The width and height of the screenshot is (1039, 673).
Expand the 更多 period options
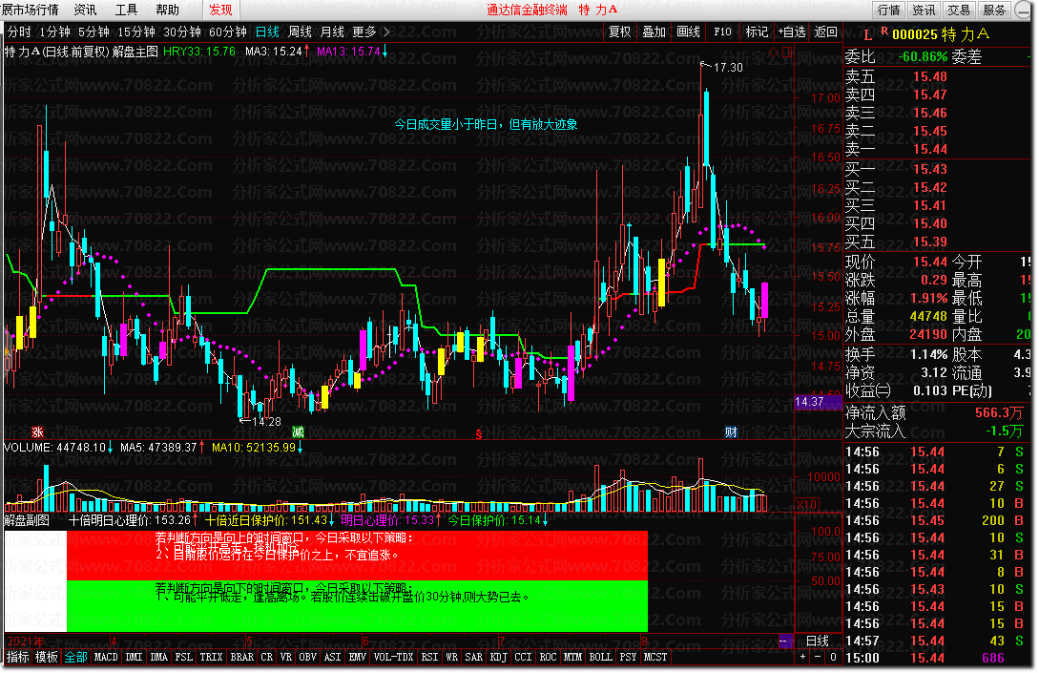364,32
